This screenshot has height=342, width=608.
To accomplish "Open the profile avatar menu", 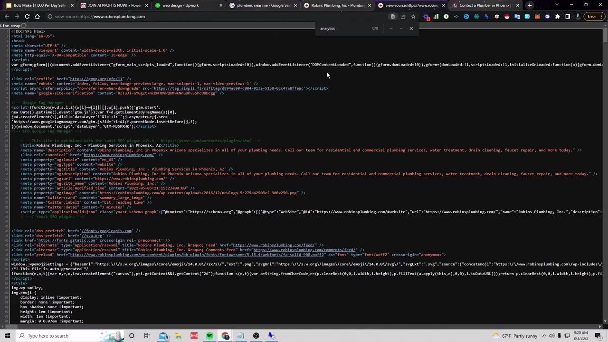I will (x=578, y=17).
